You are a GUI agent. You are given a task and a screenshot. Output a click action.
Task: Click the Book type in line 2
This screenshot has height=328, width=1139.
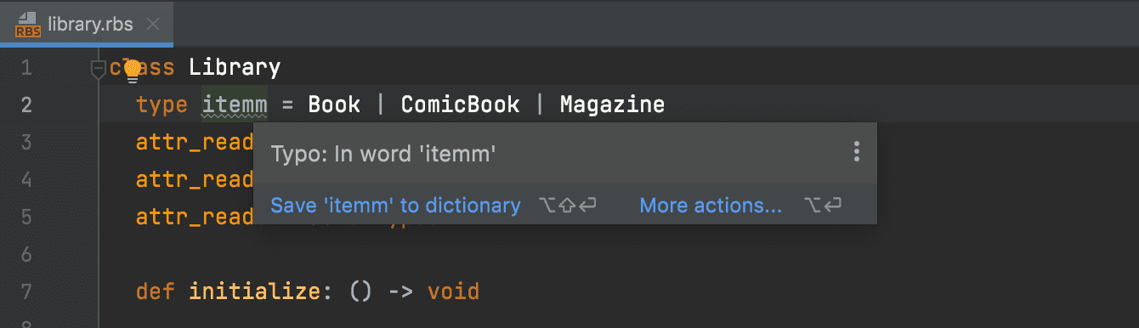334,105
